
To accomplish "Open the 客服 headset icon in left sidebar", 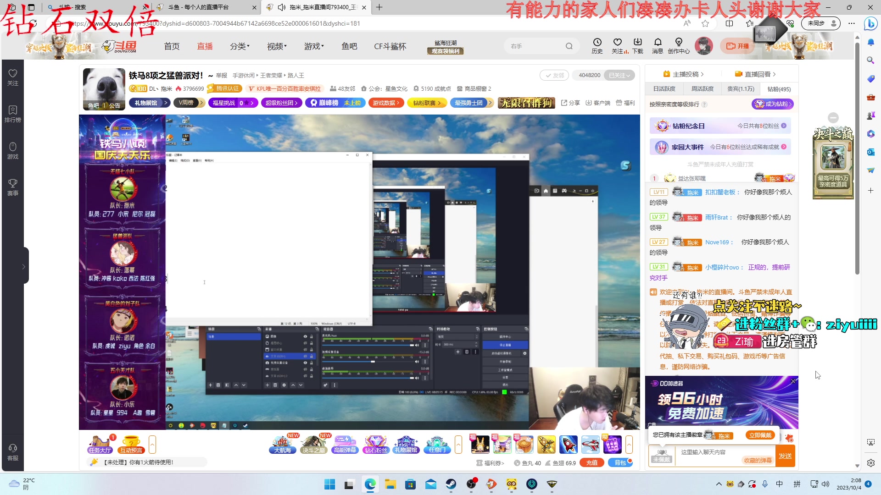I will (x=13, y=452).
